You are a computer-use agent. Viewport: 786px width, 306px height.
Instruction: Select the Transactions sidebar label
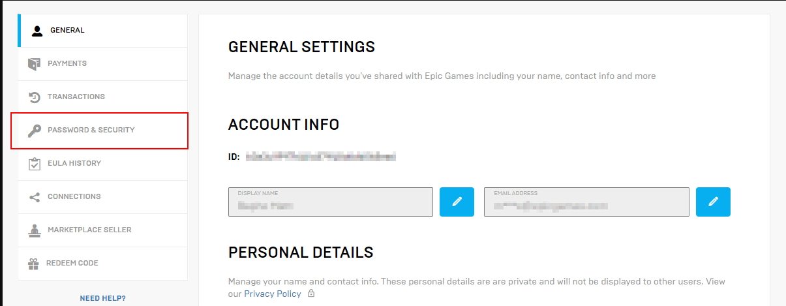coord(76,97)
